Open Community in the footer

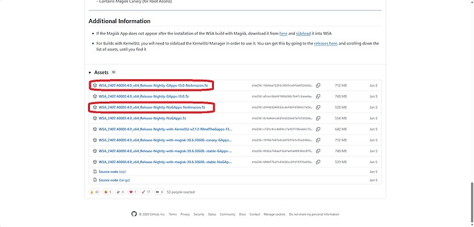pyautogui.click(x=228, y=214)
